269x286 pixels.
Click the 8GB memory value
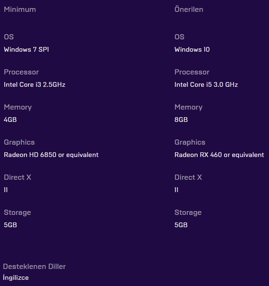[181, 120]
